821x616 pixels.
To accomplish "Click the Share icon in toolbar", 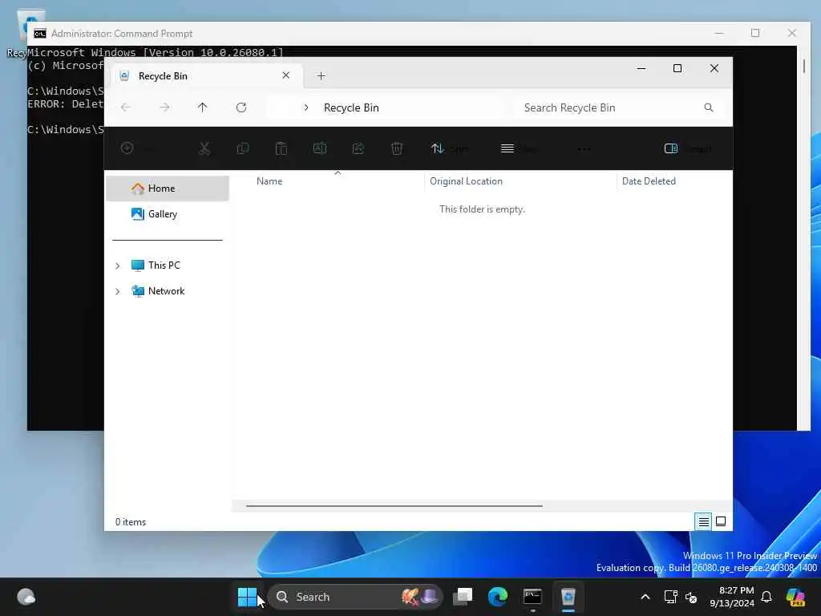I will pos(358,148).
